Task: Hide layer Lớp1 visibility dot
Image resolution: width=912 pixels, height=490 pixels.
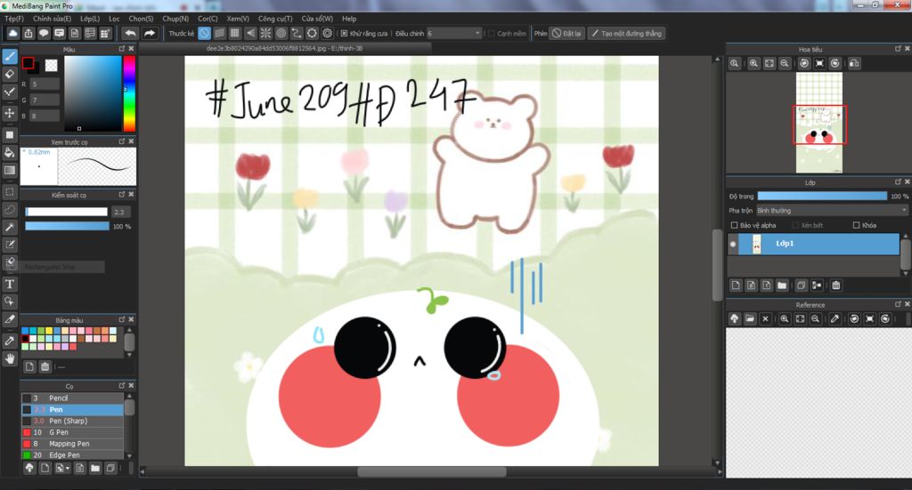Action: [733, 244]
